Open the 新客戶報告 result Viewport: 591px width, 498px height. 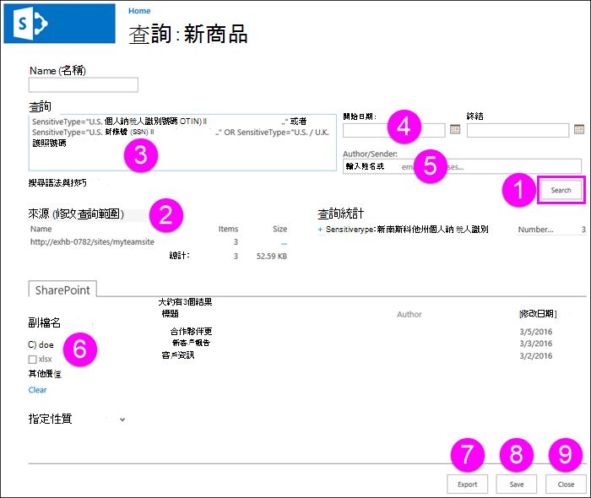191,343
